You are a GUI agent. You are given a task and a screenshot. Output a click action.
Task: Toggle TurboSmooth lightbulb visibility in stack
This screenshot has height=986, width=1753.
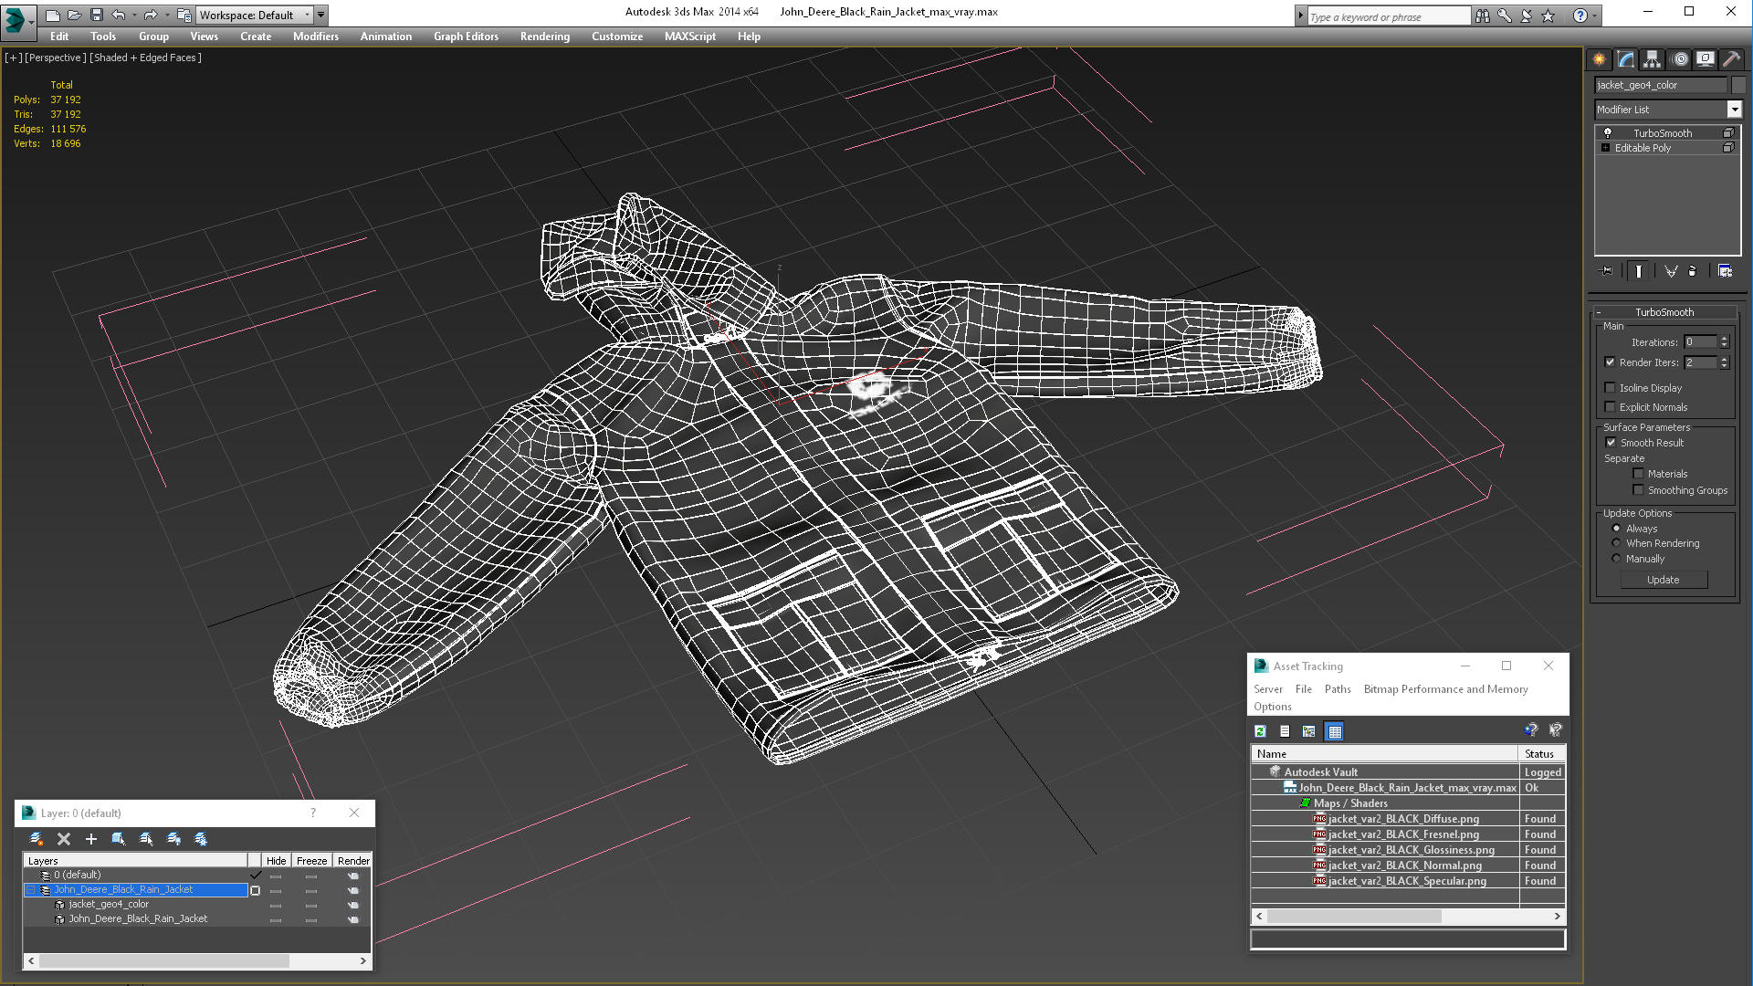click(1608, 133)
